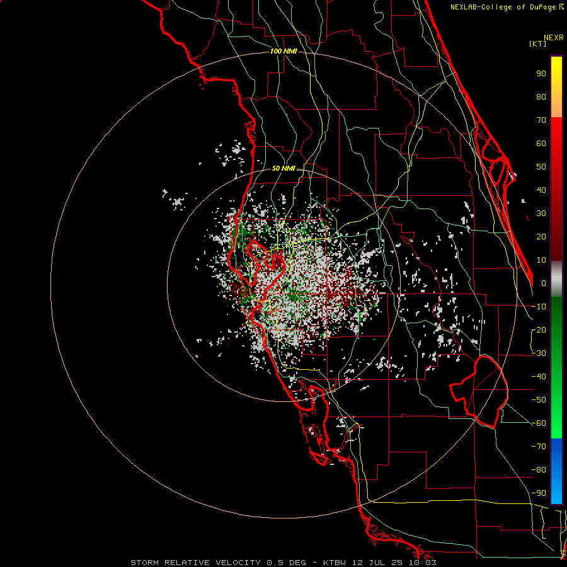The height and width of the screenshot is (567, 567).
Task: Select the positive 60 value on the velocity scale
Action: click(x=541, y=143)
